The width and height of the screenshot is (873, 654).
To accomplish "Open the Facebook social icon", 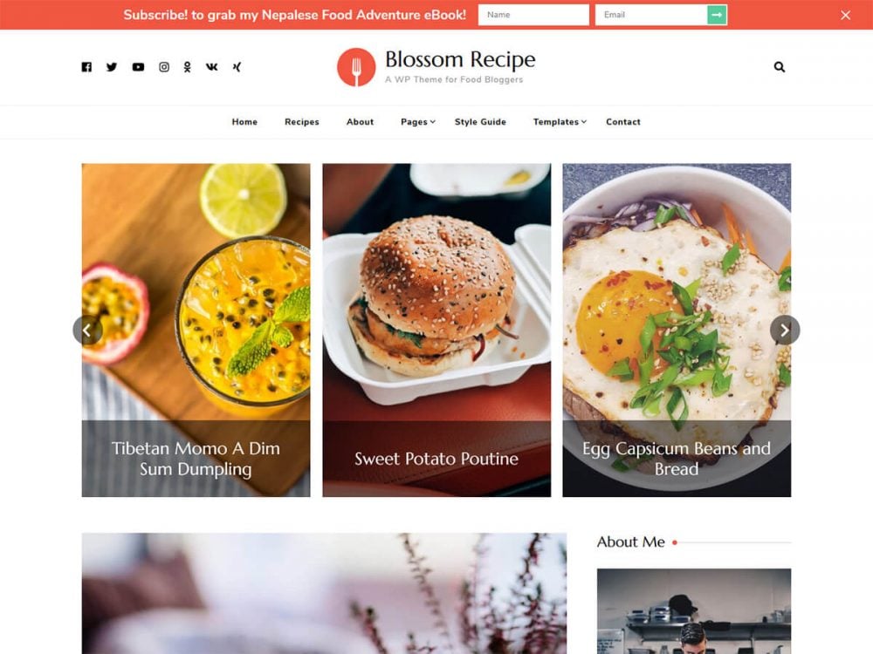I will tap(86, 67).
